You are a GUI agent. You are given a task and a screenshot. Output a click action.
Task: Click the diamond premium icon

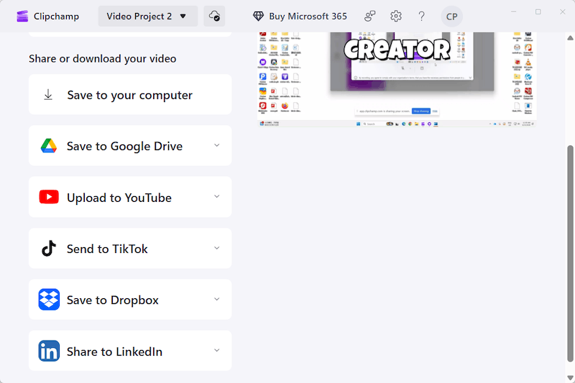[258, 16]
